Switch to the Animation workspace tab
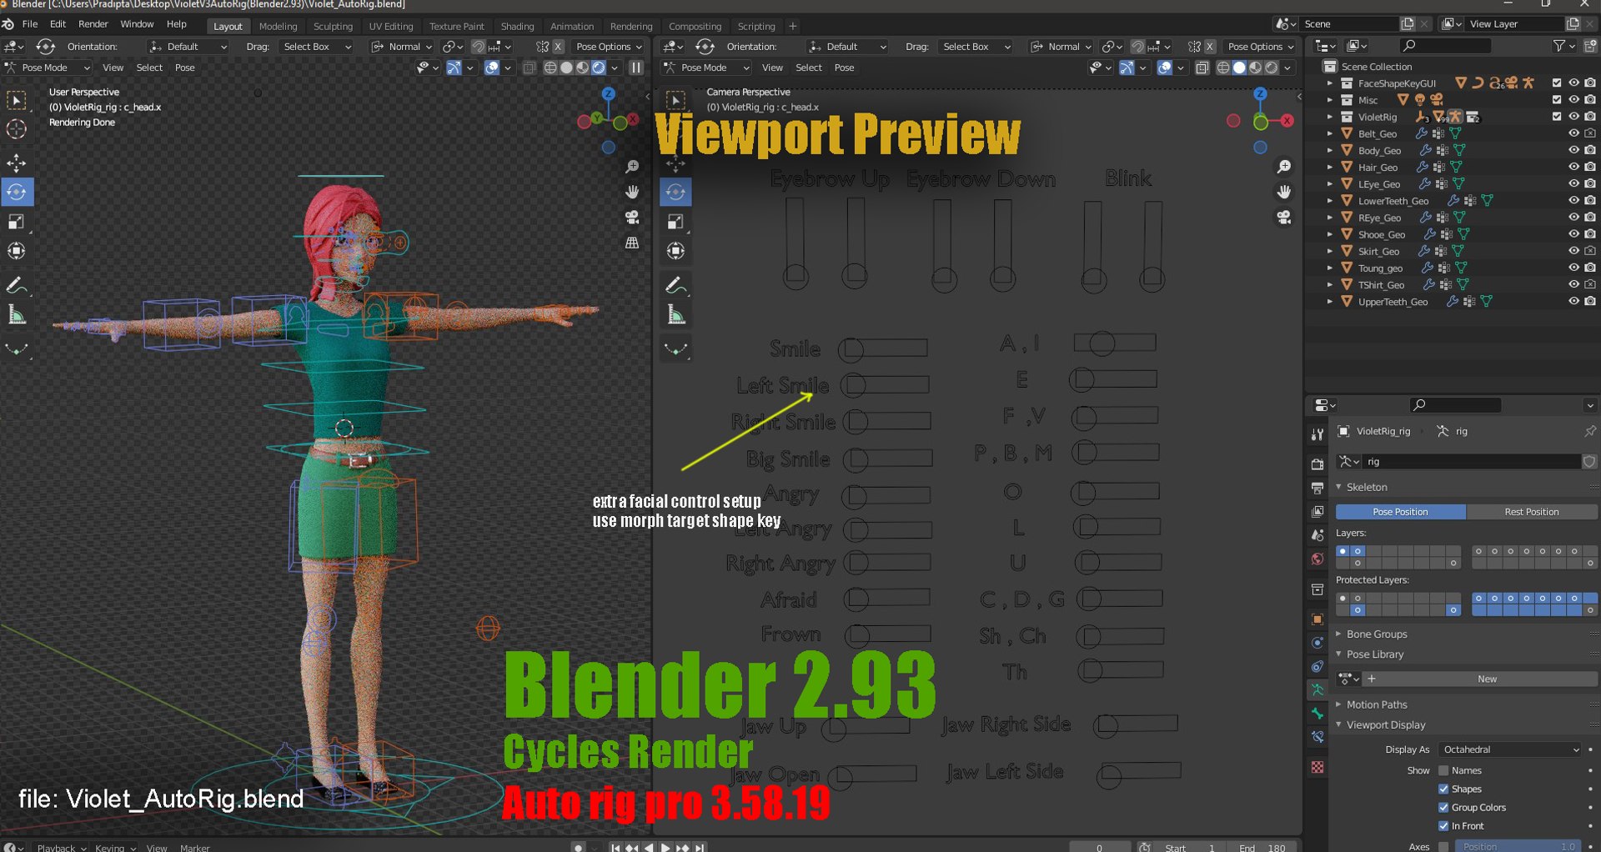Screen dimensions: 1601x852 (572, 27)
